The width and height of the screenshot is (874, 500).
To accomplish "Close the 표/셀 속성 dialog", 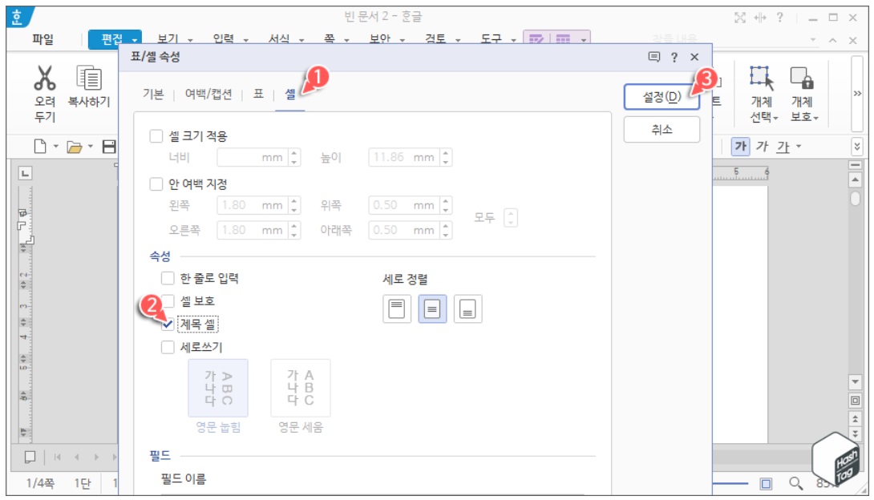I will pyautogui.click(x=694, y=57).
